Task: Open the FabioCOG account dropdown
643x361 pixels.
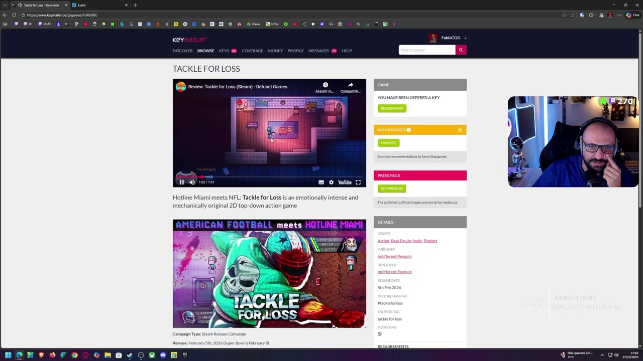Action: (x=465, y=38)
